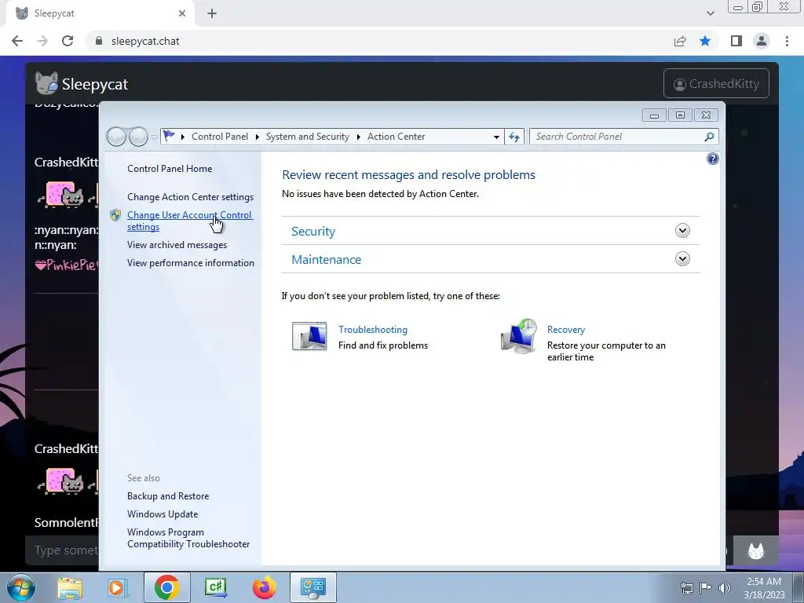This screenshot has width=804, height=603.
Task: Click the taskbar clock and date
Action: [x=764, y=587]
